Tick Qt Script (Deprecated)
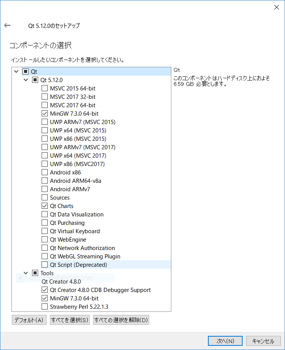This screenshot has width=285, height=350. click(x=45, y=265)
